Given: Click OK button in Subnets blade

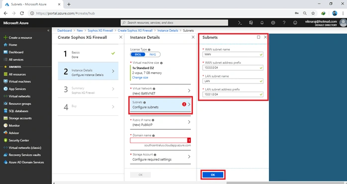Looking at the screenshot, I should 213,175.
